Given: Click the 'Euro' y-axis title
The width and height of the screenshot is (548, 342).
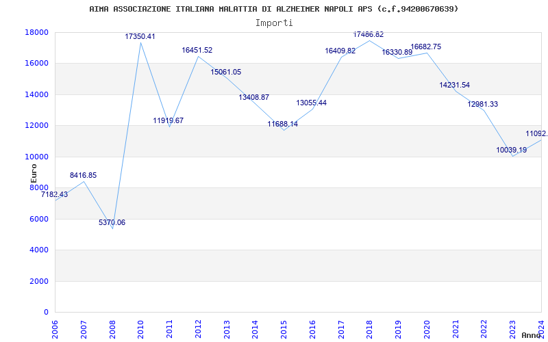Looking at the screenshot, I should pyautogui.click(x=34, y=173).
